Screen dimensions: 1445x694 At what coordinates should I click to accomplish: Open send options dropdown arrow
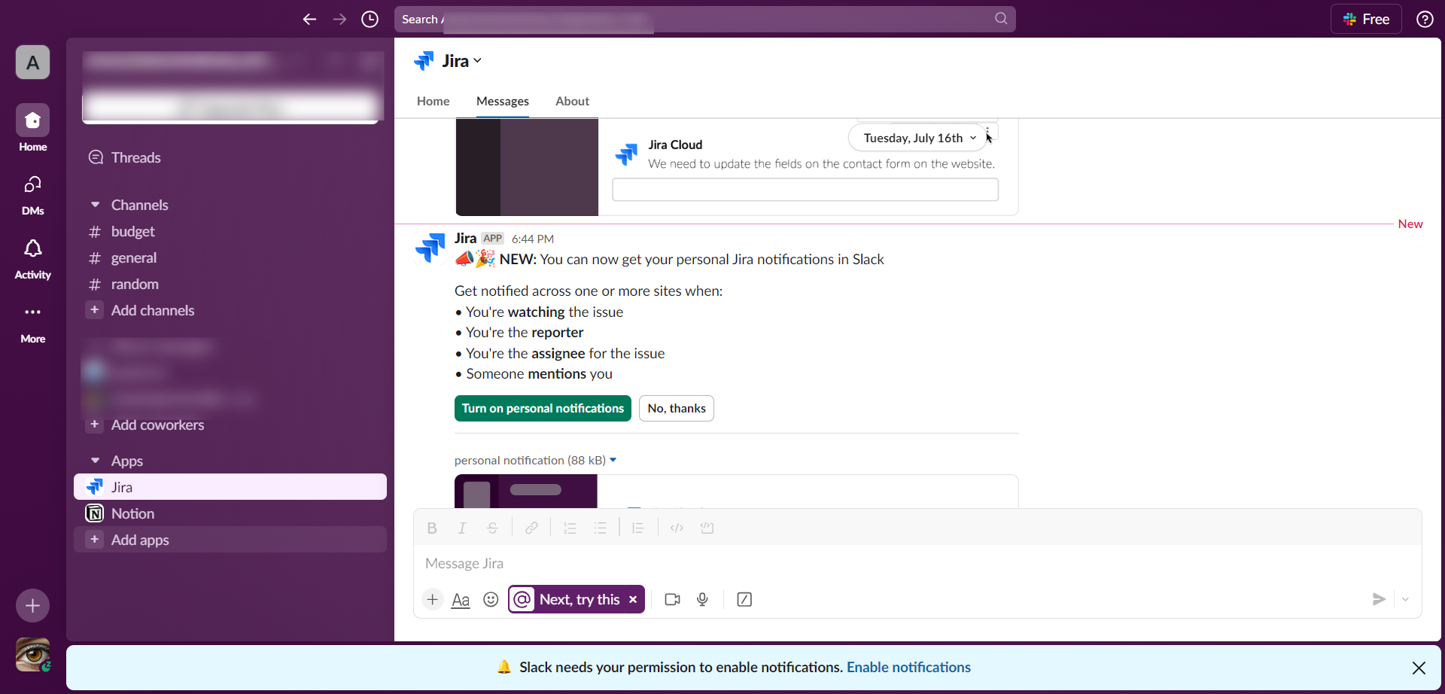pyautogui.click(x=1405, y=599)
